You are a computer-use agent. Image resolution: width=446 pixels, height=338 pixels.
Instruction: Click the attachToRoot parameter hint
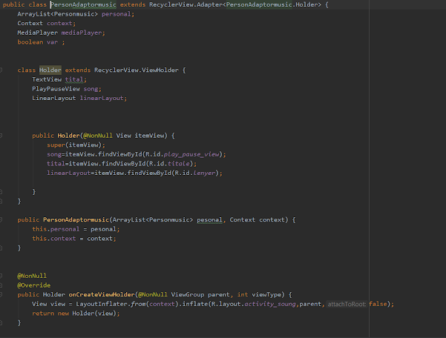[347, 304]
